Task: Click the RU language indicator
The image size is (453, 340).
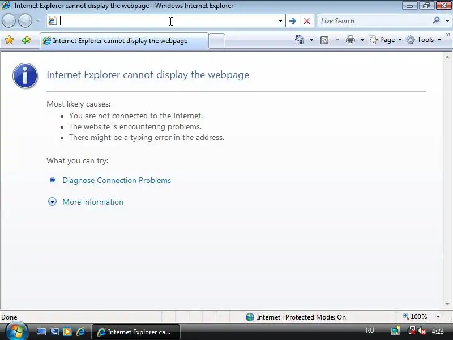Action: (370, 330)
